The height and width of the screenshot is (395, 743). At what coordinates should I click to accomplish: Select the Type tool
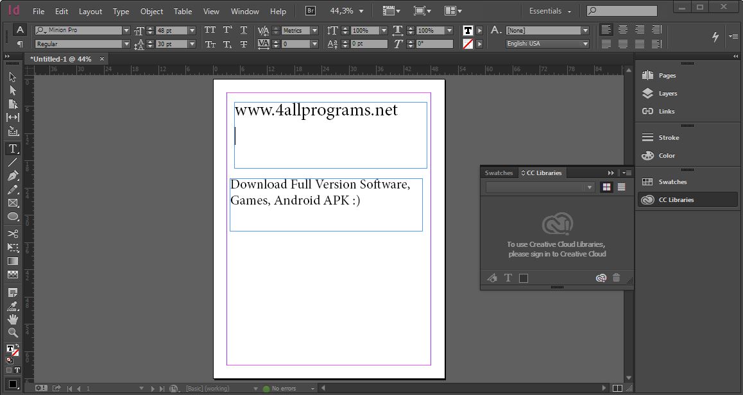point(13,149)
